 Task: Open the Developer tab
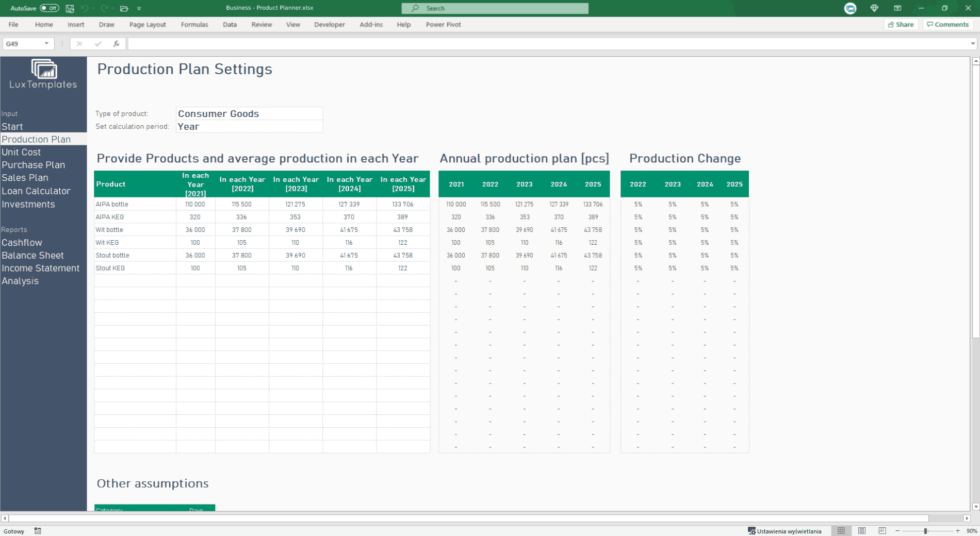click(x=329, y=24)
